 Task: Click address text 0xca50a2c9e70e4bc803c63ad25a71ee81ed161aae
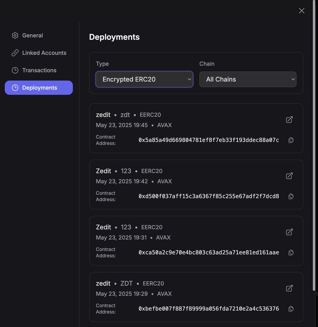(209, 253)
